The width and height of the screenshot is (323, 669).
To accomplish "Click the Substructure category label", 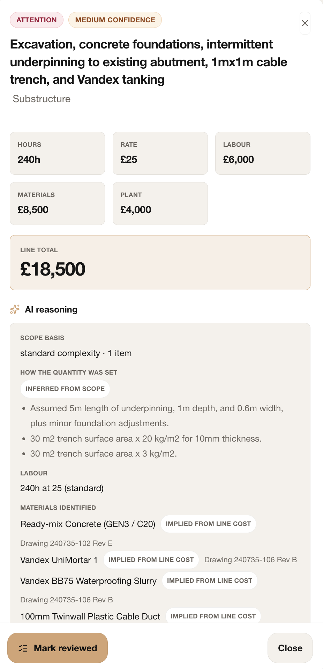I will 42,99.
